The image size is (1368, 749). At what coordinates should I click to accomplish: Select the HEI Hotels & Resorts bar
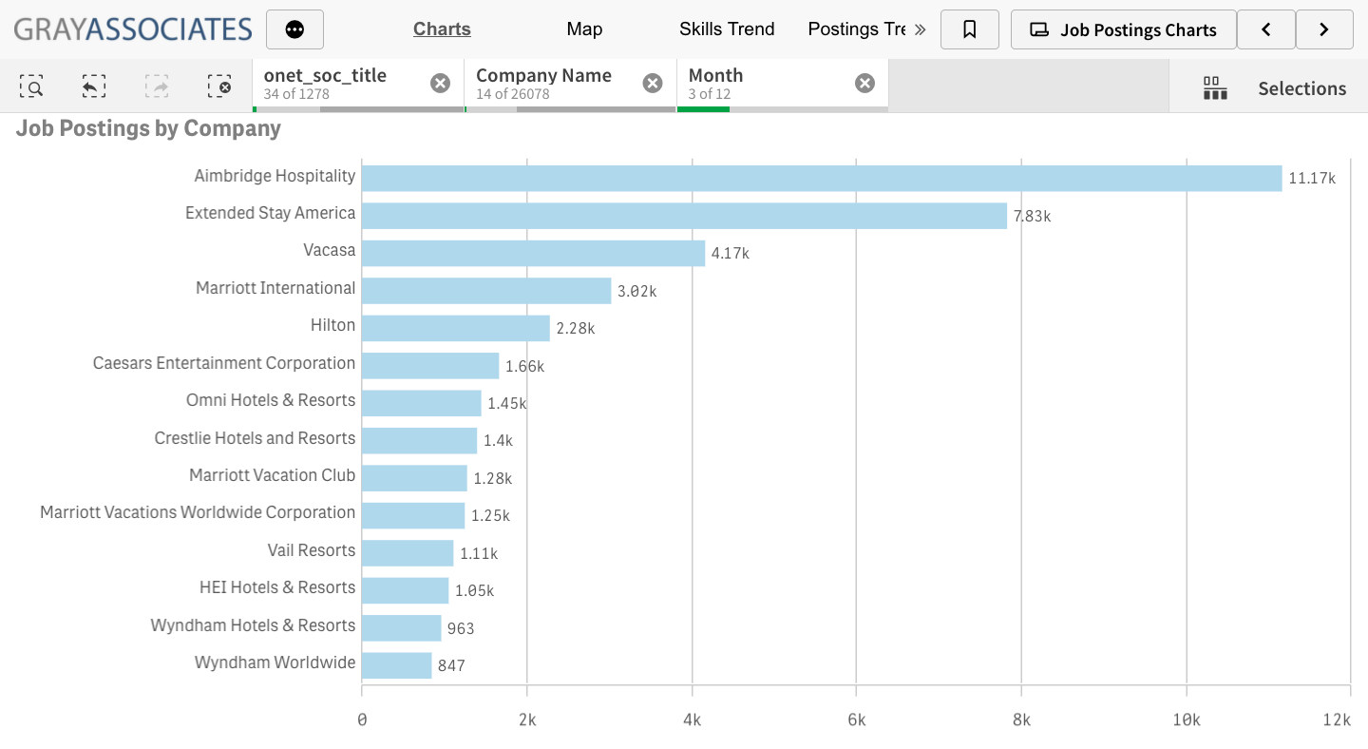pyautogui.click(x=405, y=590)
